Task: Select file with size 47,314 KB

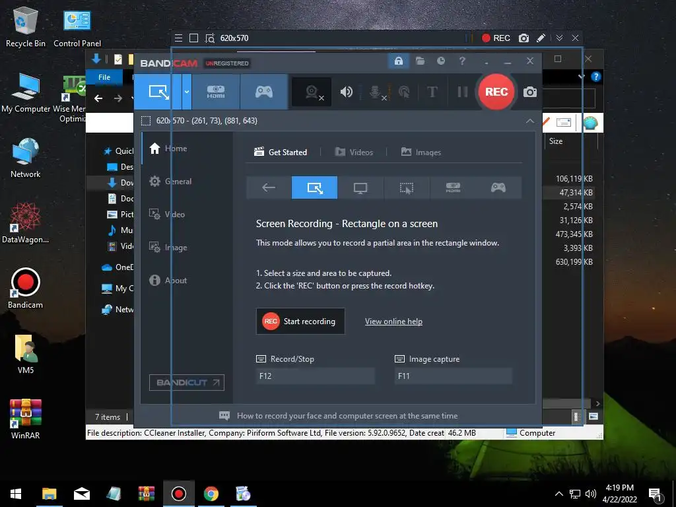Action: pyautogui.click(x=576, y=193)
